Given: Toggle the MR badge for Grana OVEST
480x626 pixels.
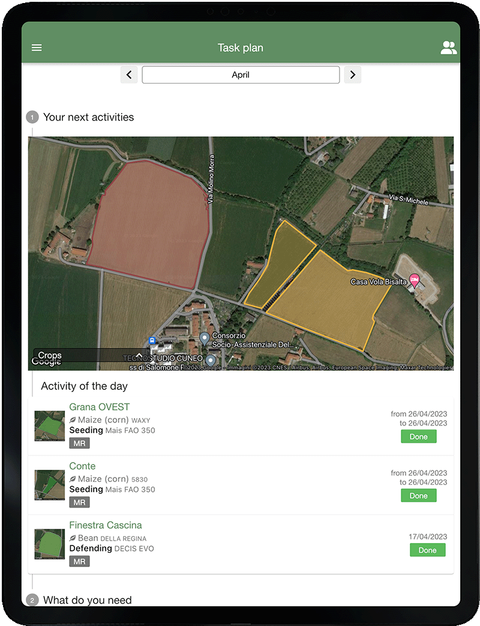Looking at the screenshot, I should click(x=79, y=443).
